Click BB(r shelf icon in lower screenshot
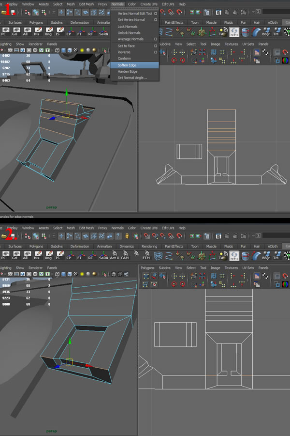The width and height of the screenshot is (290, 436). pyautogui.click(x=266, y=255)
